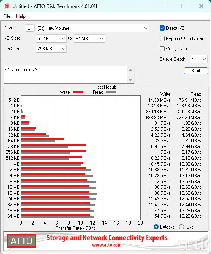Select the Bytes/s radio button
Screen dimensions: 211x254
click(156, 227)
